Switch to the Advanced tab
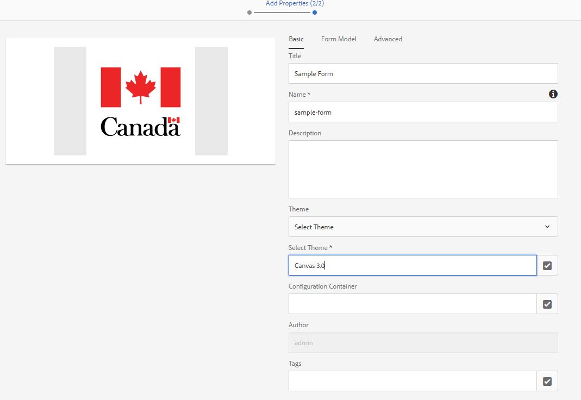This screenshot has width=581, height=400. (x=388, y=39)
